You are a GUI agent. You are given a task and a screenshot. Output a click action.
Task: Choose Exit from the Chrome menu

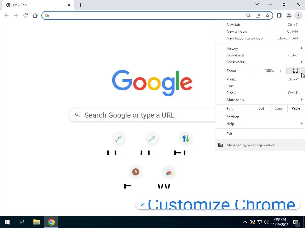click(260, 134)
